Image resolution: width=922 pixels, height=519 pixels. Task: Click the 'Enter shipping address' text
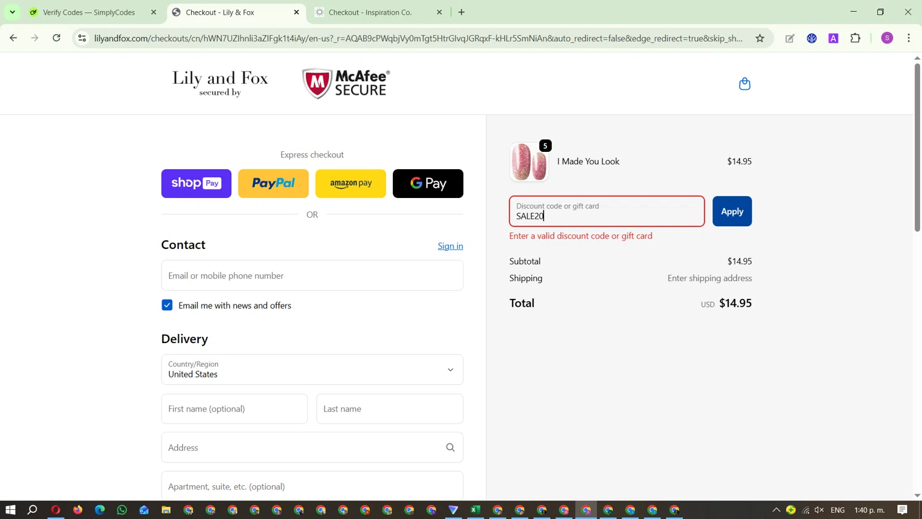710,278
